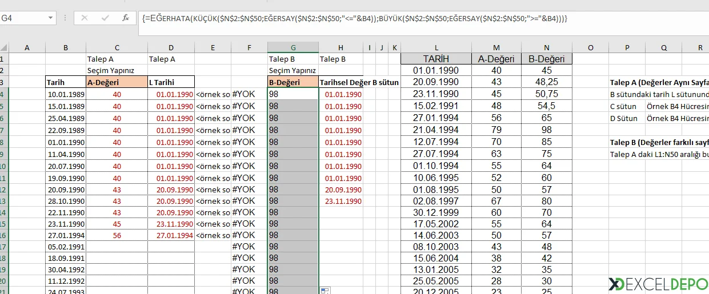Viewport: 709px width, 294px height.
Task: Select column D header
Action: (171, 47)
